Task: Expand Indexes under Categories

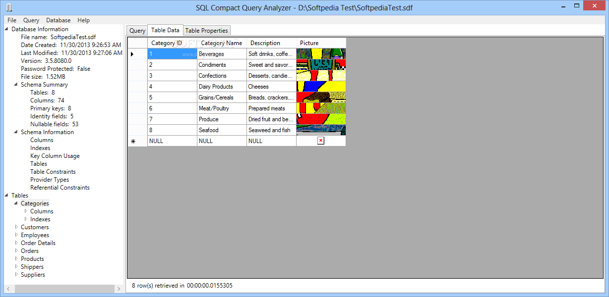Action: [26, 219]
